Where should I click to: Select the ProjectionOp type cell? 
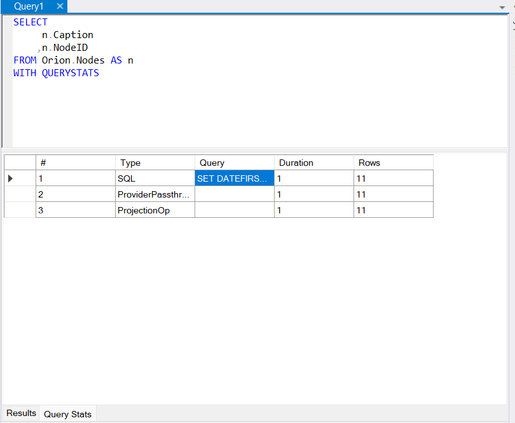pos(155,210)
